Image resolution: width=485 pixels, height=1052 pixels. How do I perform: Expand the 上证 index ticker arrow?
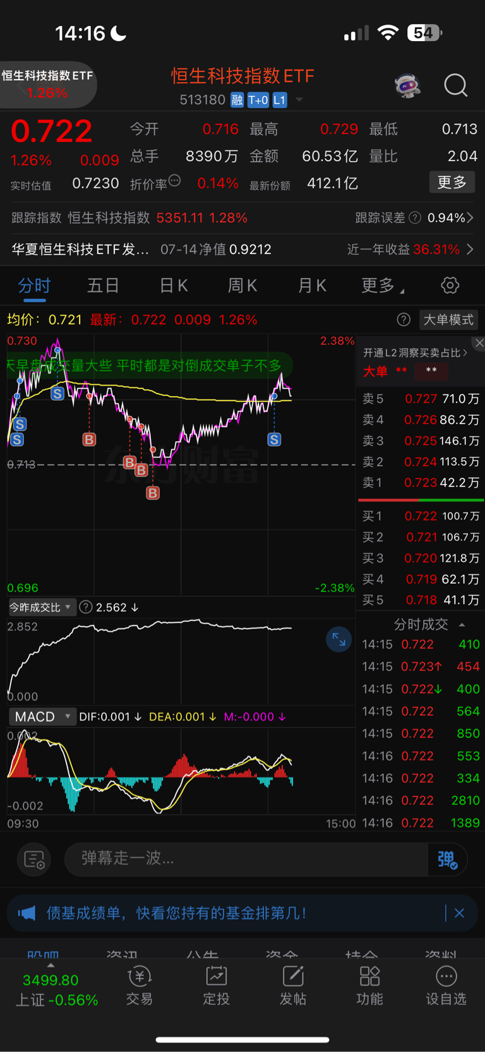coord(51,965)
